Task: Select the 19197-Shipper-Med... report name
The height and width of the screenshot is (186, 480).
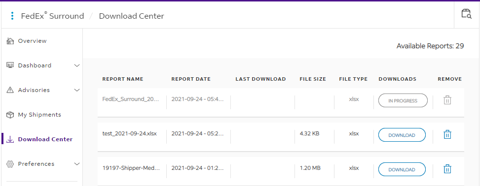Action: pyautogui.click(x=131, y=168)
